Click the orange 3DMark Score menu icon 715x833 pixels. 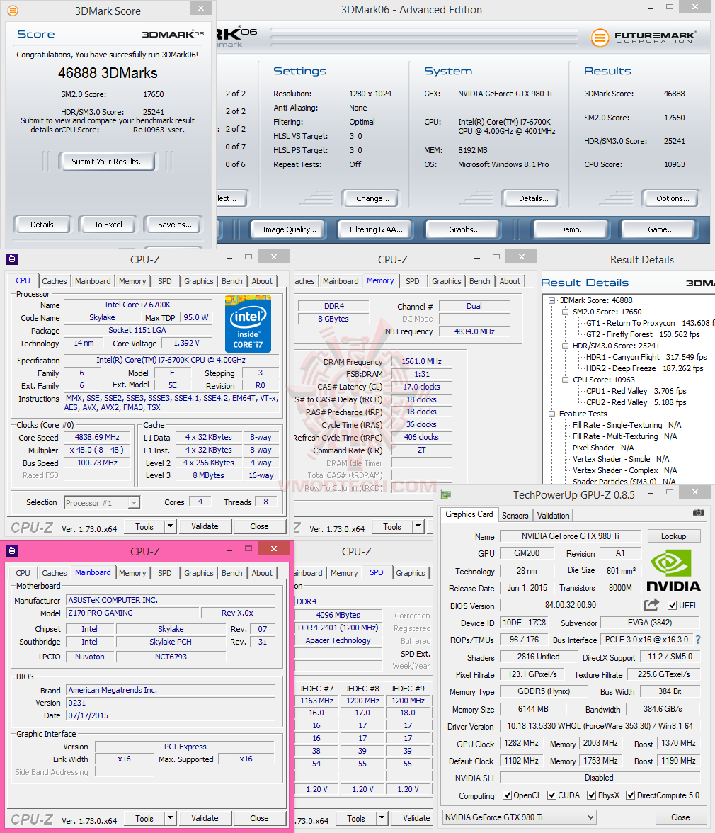(x=12, y=10)
